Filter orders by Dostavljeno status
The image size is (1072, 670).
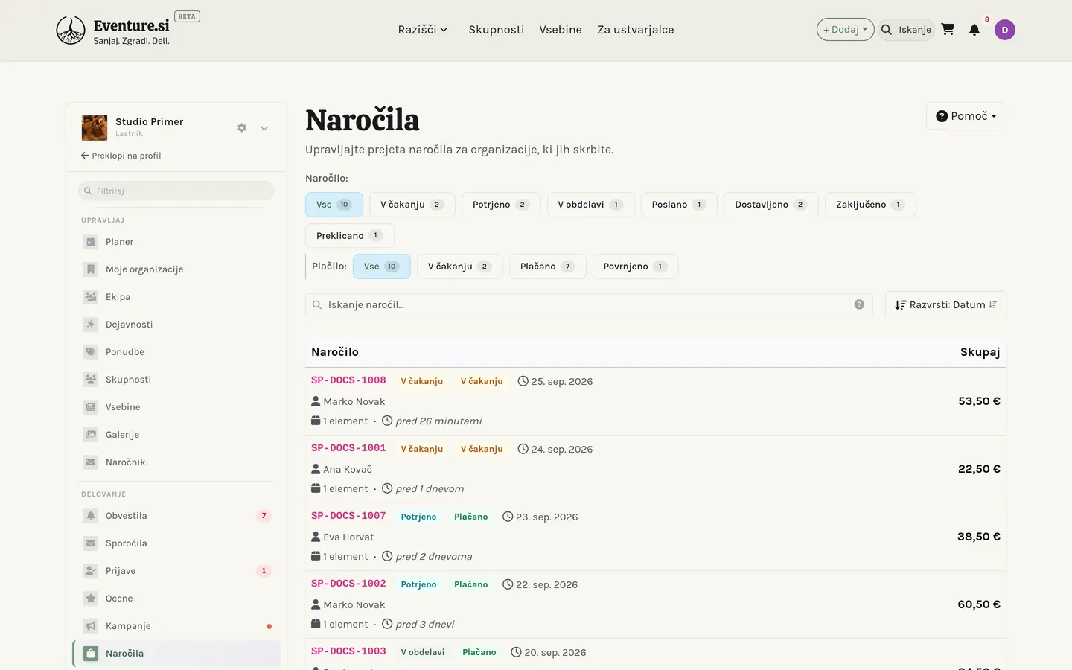click(x=771, y=205)
